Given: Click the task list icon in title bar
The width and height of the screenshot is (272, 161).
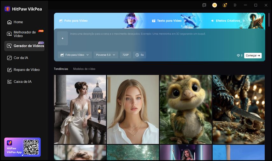Looking at the screenshot, I should point(204,5).
